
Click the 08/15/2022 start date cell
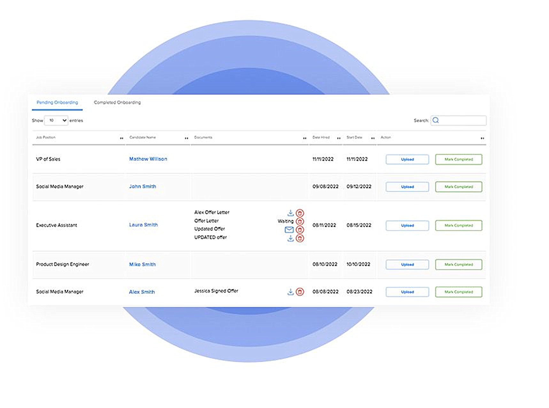click(x=359, y=225)
